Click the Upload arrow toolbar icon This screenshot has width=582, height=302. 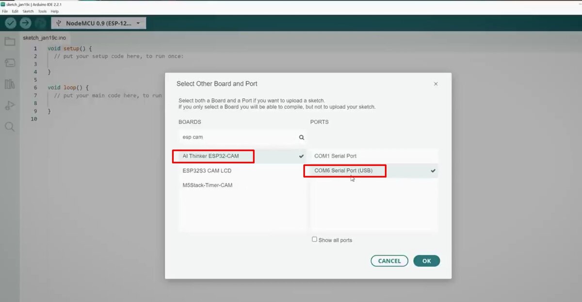coord(25,23)
